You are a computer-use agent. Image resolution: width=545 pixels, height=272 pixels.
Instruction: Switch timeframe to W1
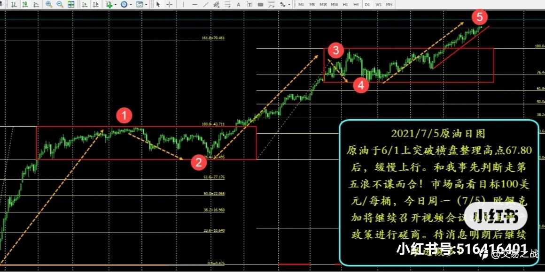coord(379,5)
